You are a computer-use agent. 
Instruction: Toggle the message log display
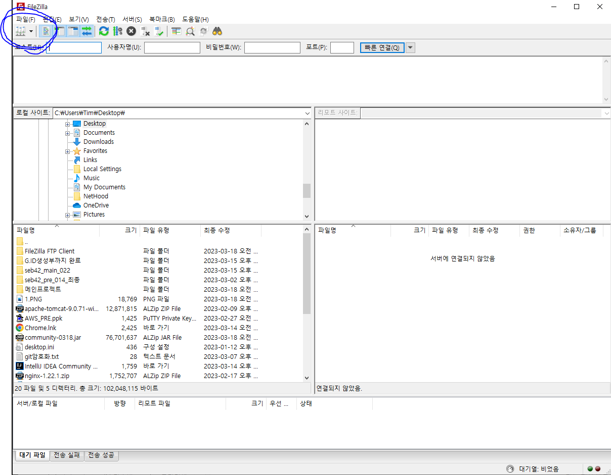coord(46,31)
